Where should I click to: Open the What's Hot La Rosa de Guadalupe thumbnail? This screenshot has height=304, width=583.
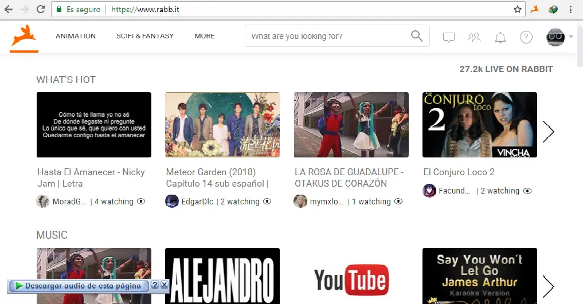351,125
